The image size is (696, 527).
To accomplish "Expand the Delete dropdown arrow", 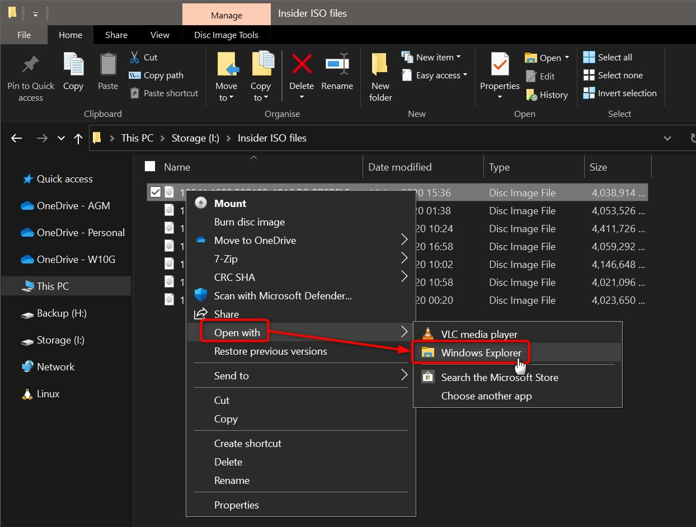I will [302, 97].
